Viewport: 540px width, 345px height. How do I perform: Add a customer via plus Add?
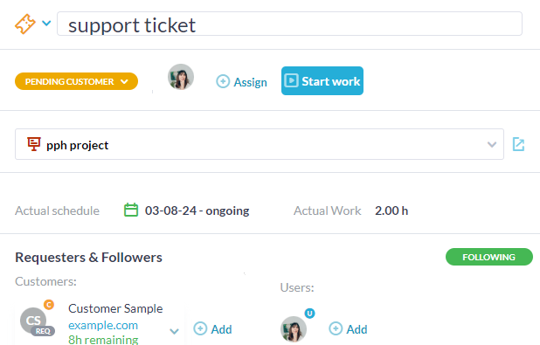pyautogui.click(x=212, y=329)
